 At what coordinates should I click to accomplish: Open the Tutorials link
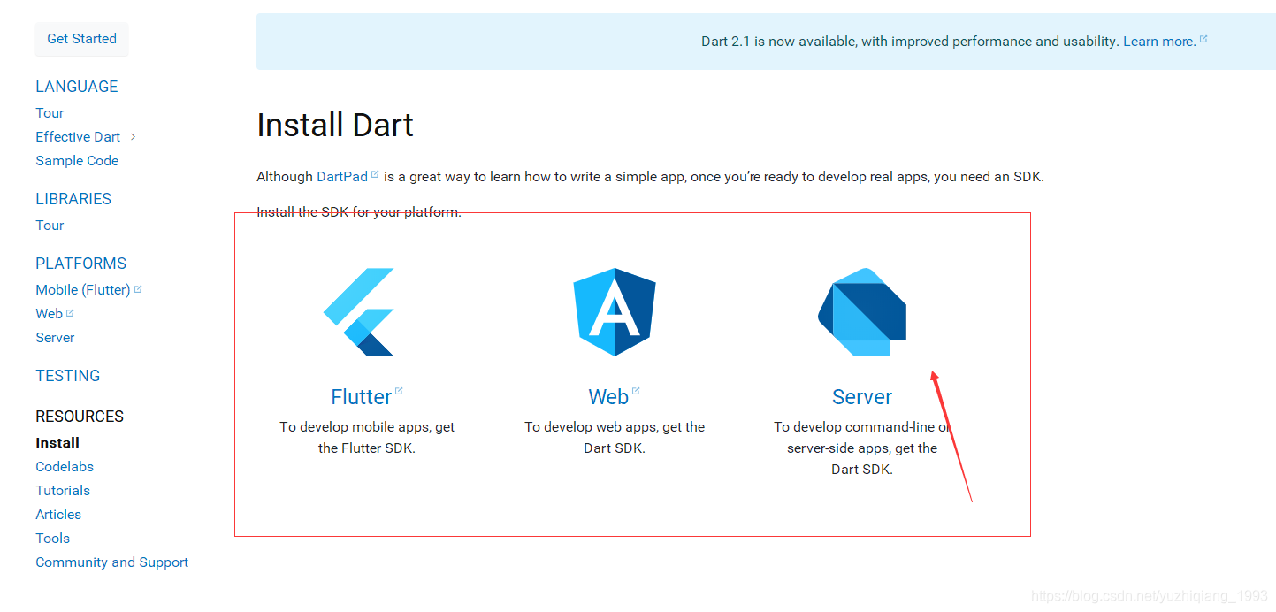(63, 491)
